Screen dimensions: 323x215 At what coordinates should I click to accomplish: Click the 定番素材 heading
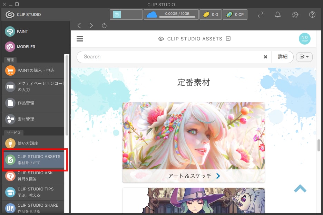(194, 82)
